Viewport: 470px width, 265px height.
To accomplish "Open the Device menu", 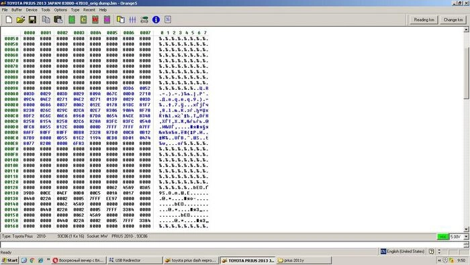I will click(x=32, y=10).
